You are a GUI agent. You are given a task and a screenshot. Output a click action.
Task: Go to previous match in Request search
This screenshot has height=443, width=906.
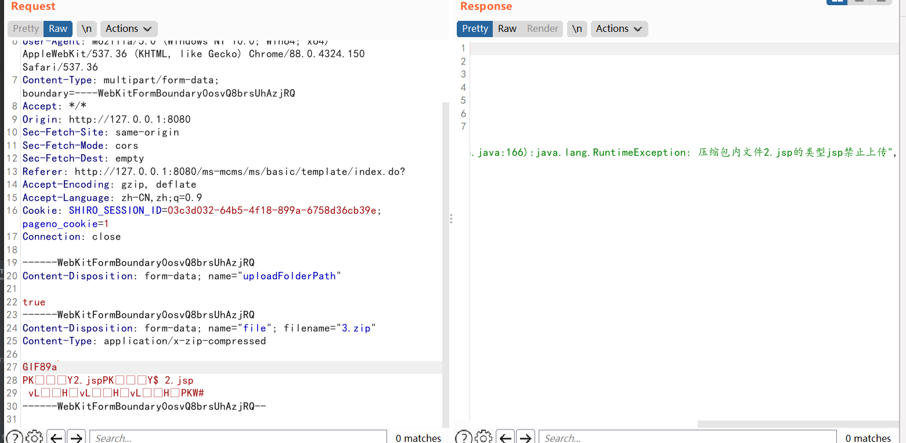point(56,437)
